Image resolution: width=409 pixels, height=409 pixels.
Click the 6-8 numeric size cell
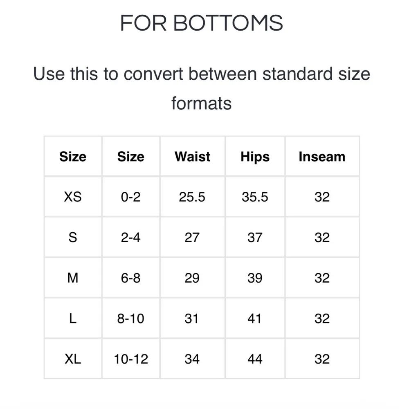click(130, 278)
